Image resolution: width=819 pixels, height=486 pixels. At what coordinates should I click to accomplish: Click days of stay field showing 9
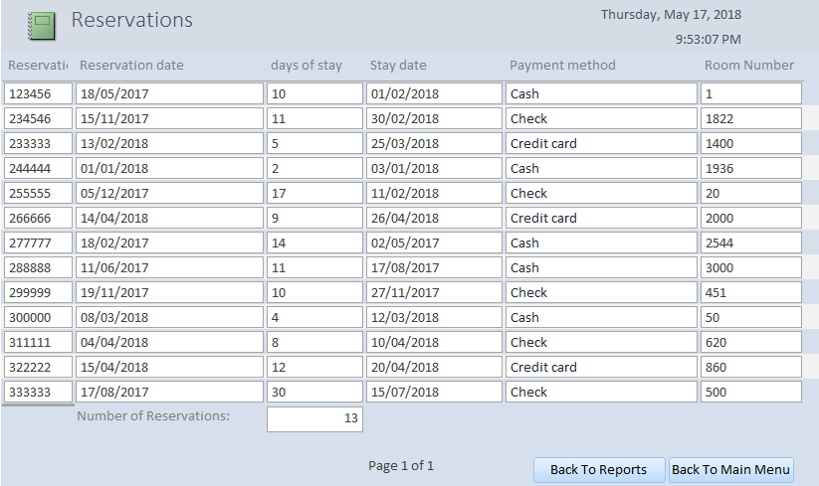click(313, 218)
